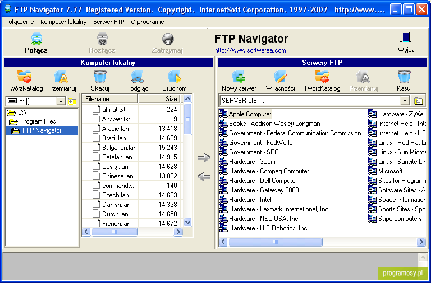Image resolution: width=431 pixels, height=283 pixels.
Task: Click the Kasuj trash icon
Action: click(404, 77)
